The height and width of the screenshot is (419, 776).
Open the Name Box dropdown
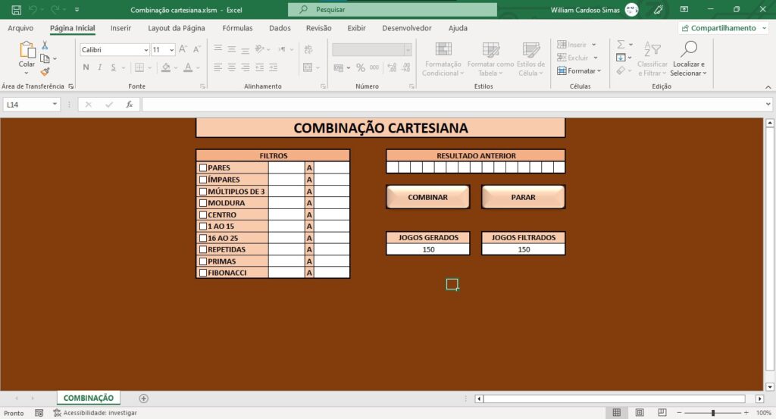pos(55,105)
